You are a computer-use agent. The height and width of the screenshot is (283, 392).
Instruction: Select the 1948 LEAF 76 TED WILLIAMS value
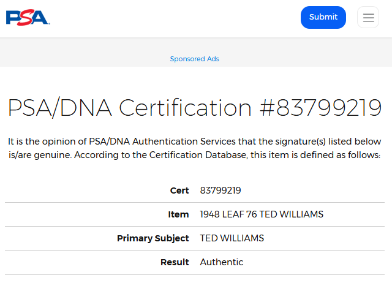coord(262,214)
